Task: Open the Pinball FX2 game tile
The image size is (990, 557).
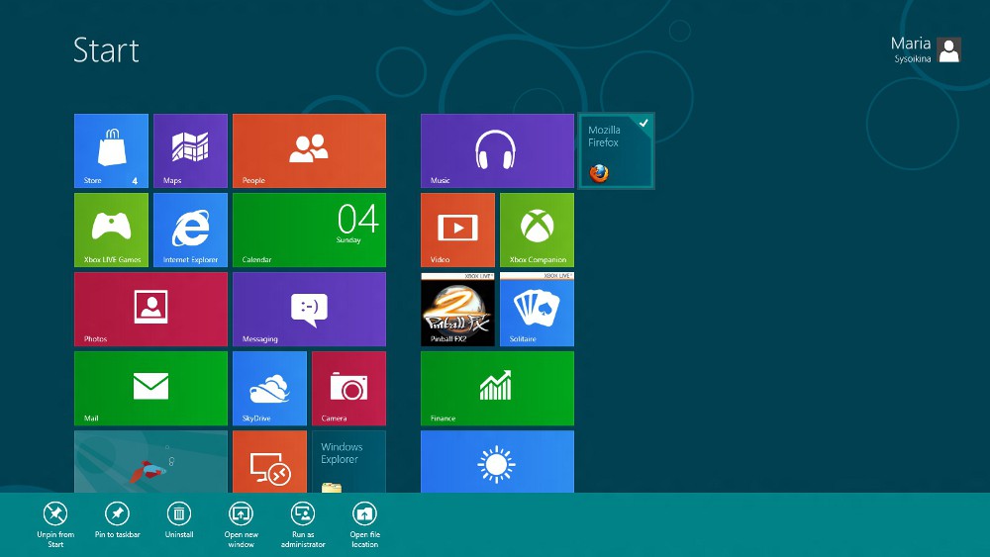Action: [457, 309]
